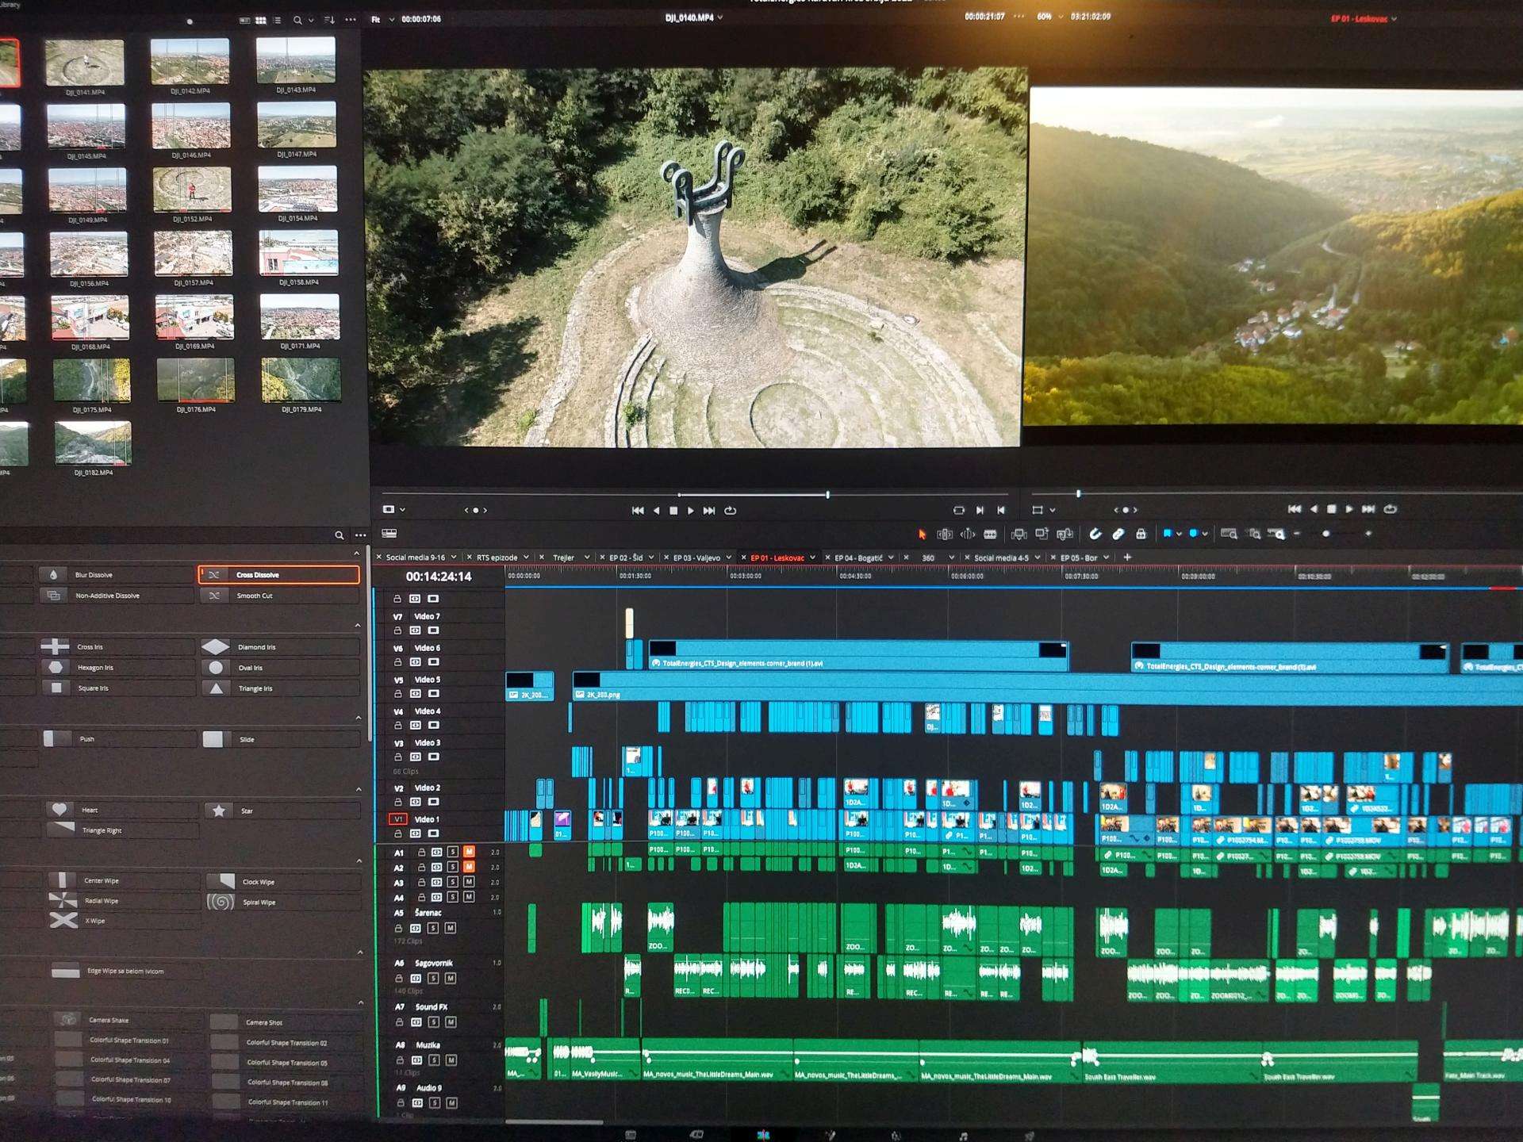Activate the Blade edit tool
Viewport: 1523px width, 1142px height.
point(990,535)
